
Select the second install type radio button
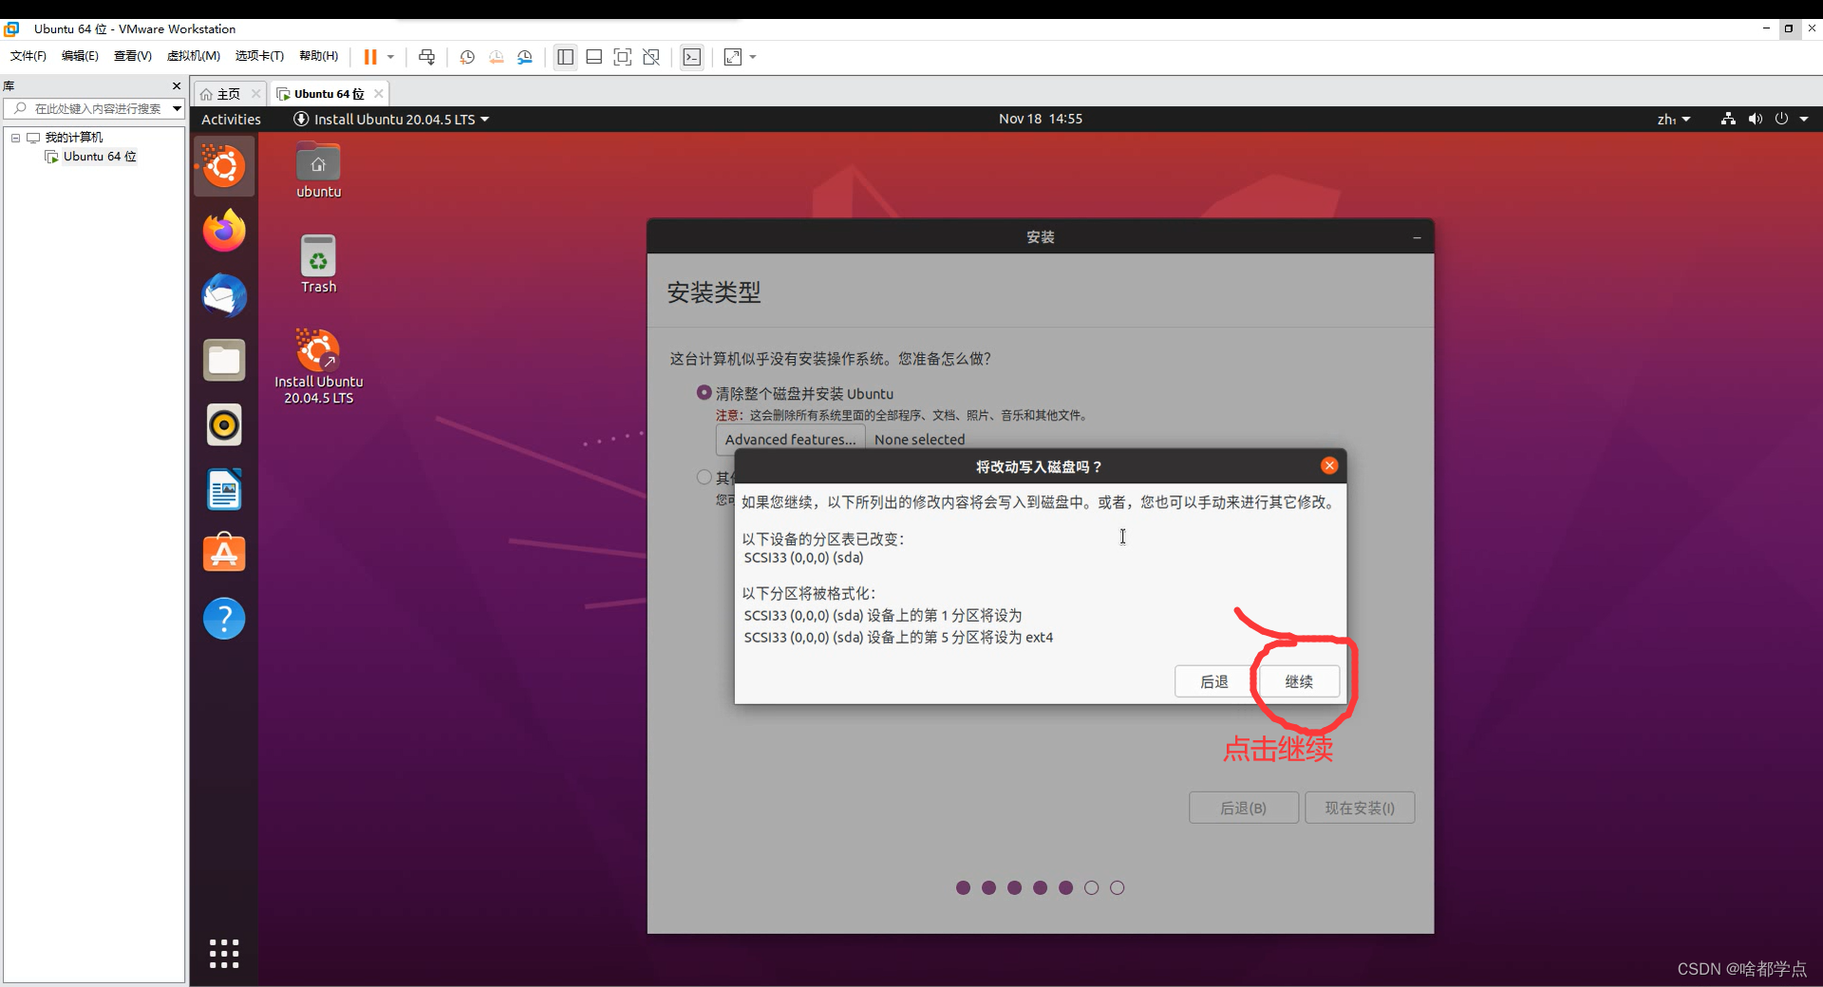click(x=704, y=477)
